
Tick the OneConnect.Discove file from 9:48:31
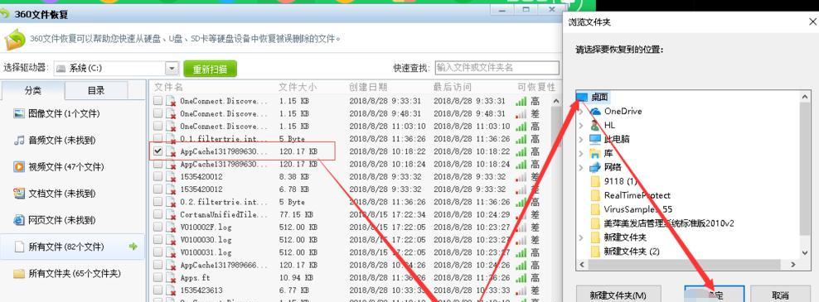(x=157, y=113)
